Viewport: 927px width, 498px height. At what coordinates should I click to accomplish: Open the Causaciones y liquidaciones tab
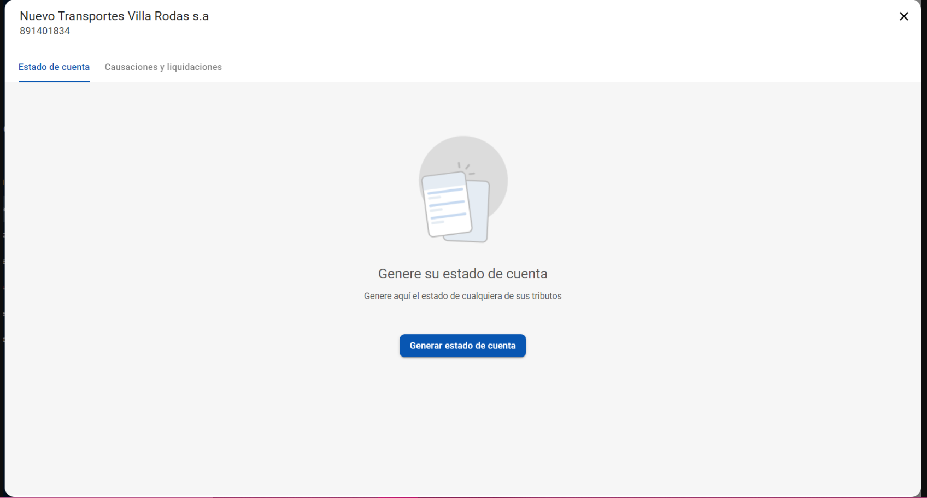[x=163, y=67]
